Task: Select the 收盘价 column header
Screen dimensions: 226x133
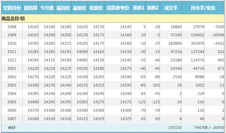Action: 96,8
